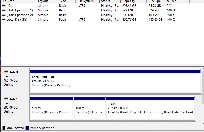Sort by the % Free column header

tap(177, 1)
